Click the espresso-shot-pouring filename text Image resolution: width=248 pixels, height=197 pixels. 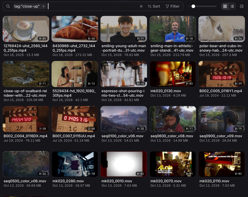click(x=123, y=93)
